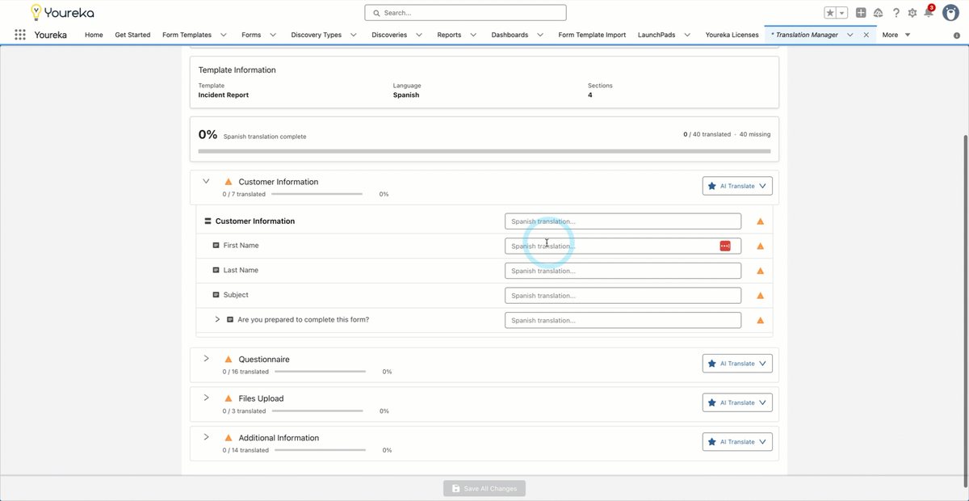Click the Spanish translation field for Customer Information header
969x501 pixels.
coord(623,221)
